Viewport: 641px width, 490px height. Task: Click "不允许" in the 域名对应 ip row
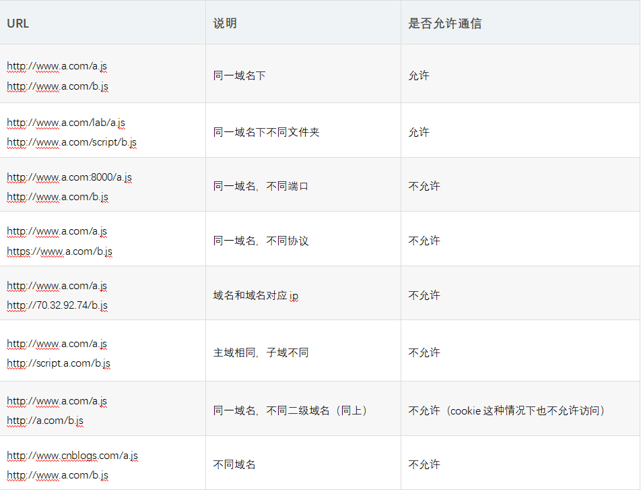pos(424,296)
